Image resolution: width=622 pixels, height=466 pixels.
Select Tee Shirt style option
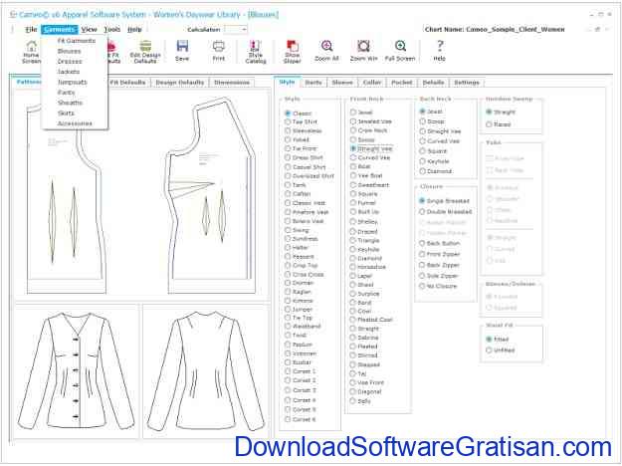pos(302,121)
